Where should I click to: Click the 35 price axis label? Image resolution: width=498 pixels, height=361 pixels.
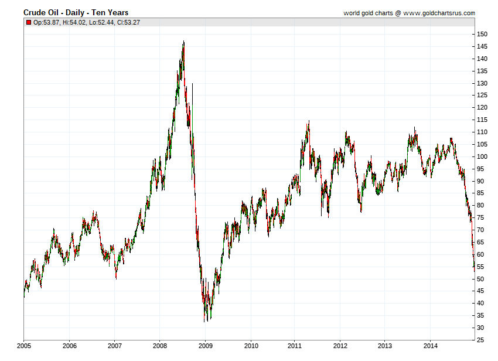click(480, 315)
